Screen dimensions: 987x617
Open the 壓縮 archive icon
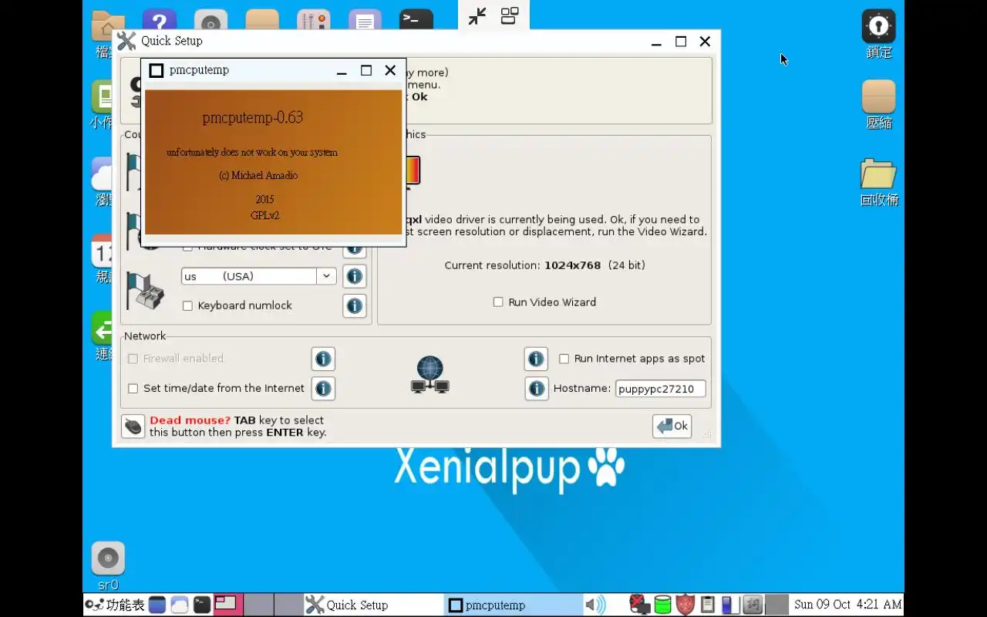tap(878, 96)
